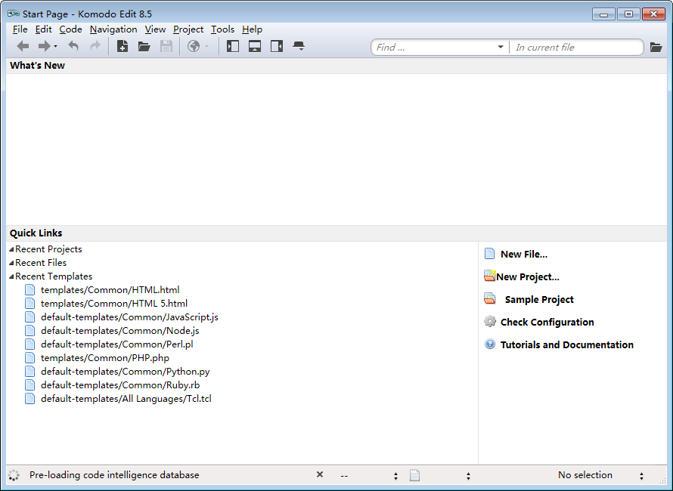673x491 pixels.
Task: Open the Code menu
Action: (70, 29)
